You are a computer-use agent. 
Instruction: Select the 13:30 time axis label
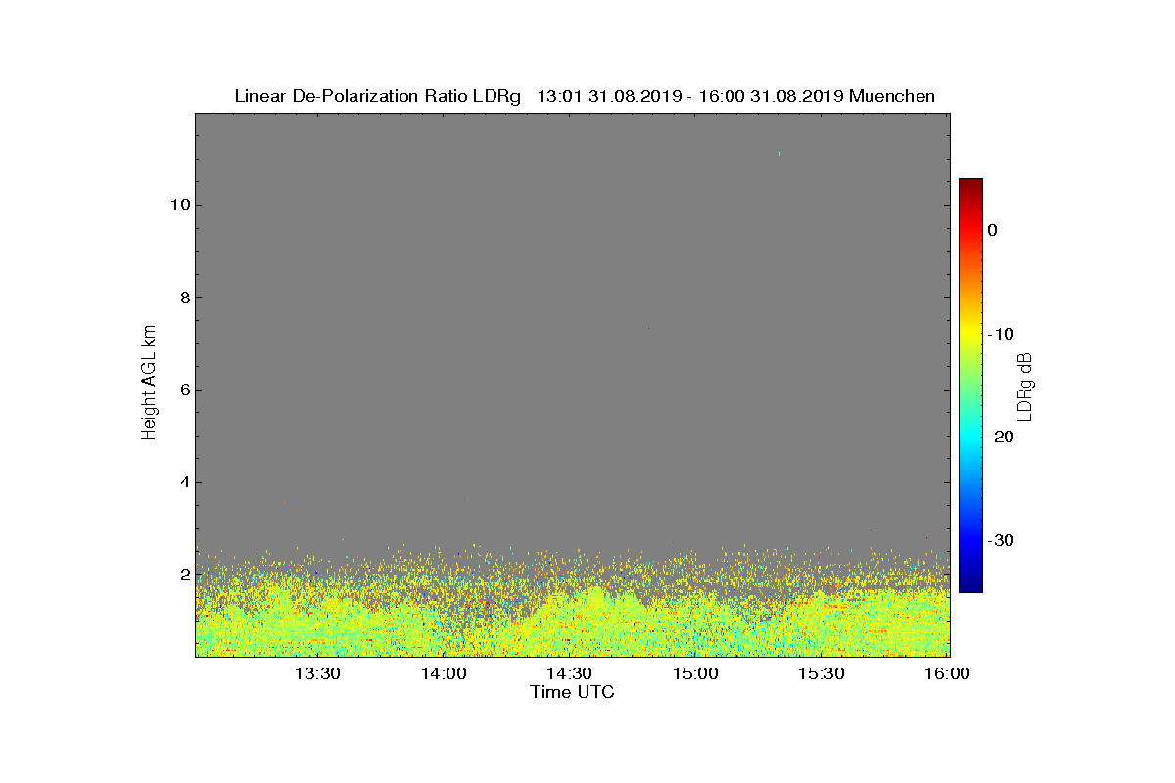pyautogui.click(x=317, y=673)
